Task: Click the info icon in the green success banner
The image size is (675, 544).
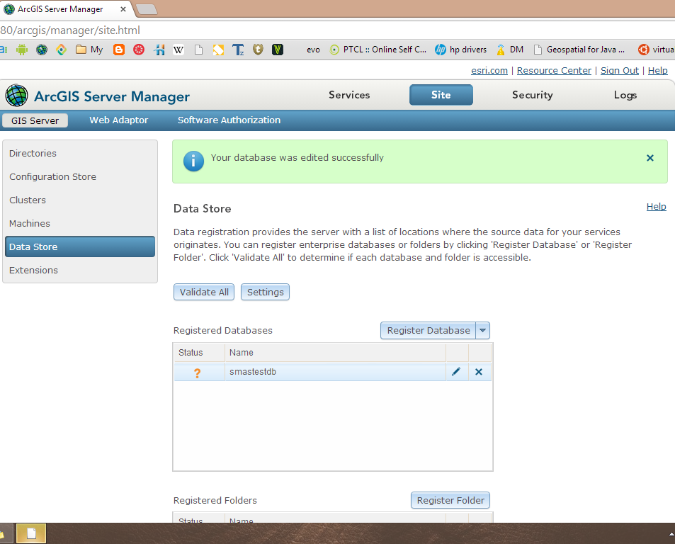Action: click(193, 161)
